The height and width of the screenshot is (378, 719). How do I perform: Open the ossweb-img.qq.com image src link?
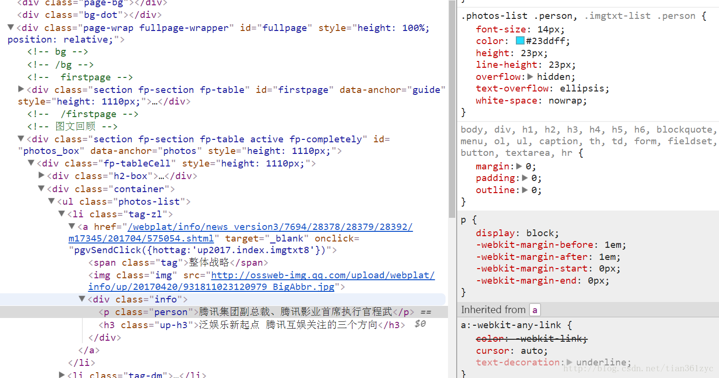click(262, 281)
